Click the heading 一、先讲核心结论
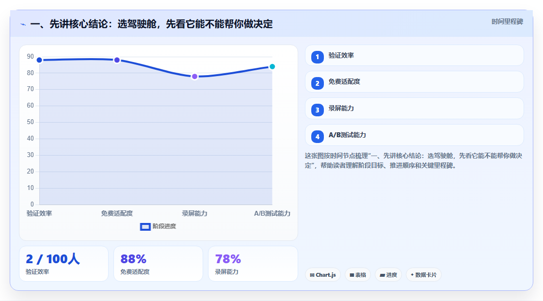This screenshot has width=543, height=301. point(151,24)
